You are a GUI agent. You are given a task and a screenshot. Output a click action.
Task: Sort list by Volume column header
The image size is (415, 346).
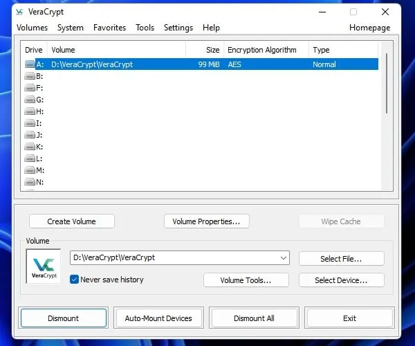pos(116,50)
